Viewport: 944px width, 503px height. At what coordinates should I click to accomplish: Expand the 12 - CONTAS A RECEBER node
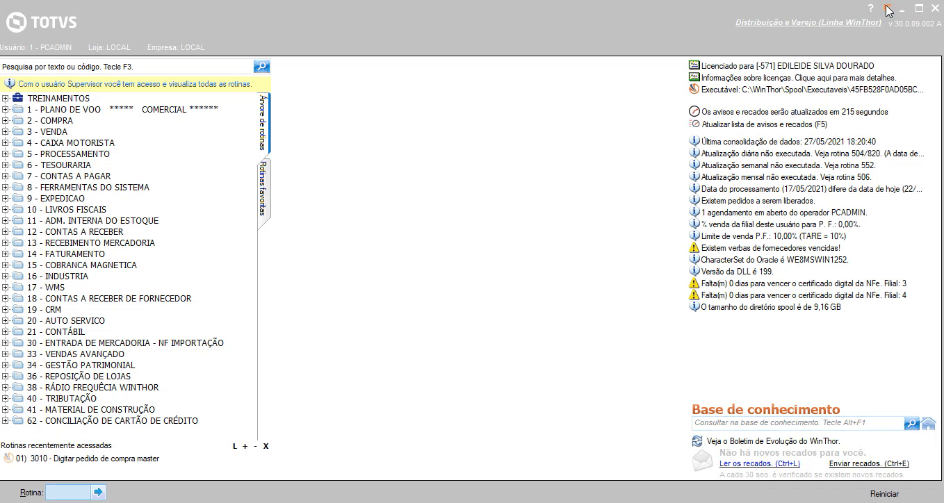[x=6, y=231]
